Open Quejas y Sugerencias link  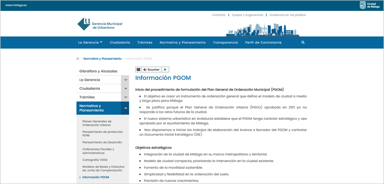coord(248,15)
